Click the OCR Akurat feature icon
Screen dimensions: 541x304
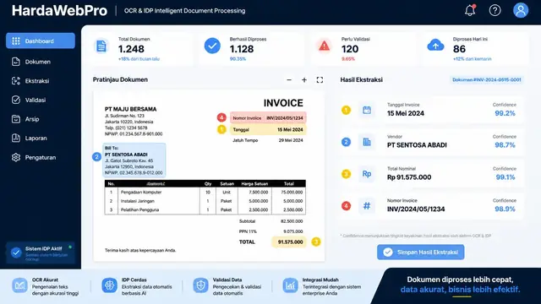(x=19, y=285)
